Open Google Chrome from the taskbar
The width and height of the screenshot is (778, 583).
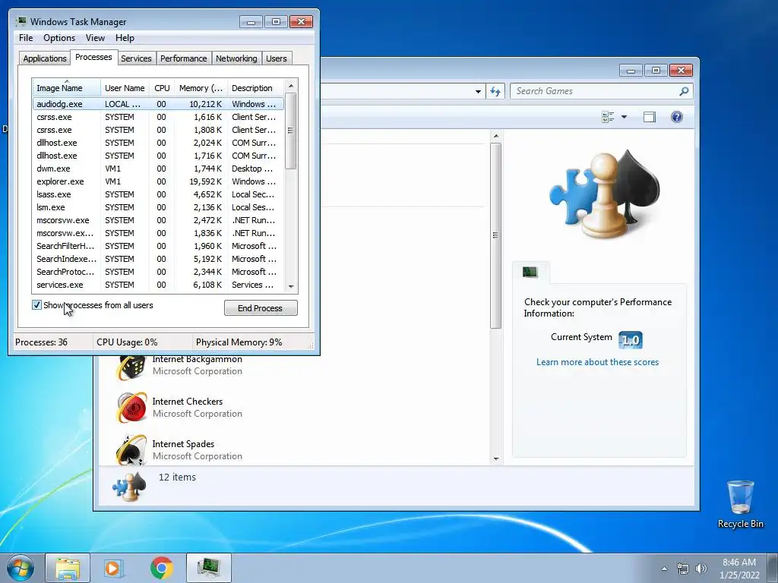click(161, 568)
